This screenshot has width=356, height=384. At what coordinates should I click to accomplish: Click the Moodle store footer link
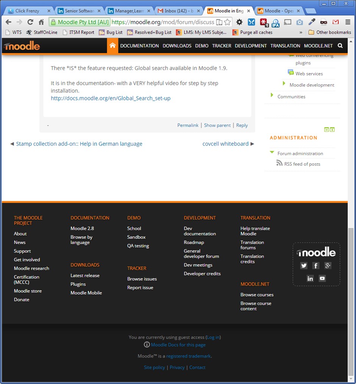coord(28,291)
